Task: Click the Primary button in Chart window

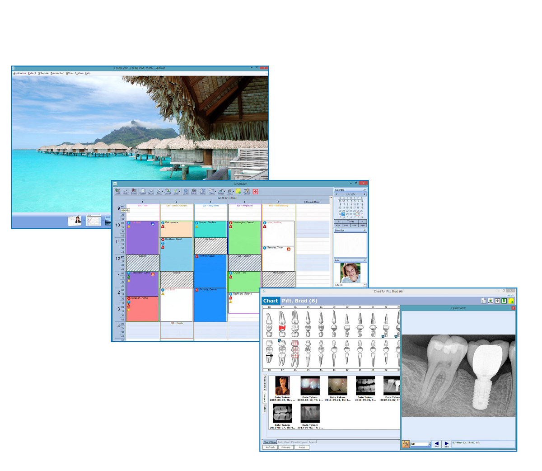Action: pyautogui.click(x=286, y=447)
